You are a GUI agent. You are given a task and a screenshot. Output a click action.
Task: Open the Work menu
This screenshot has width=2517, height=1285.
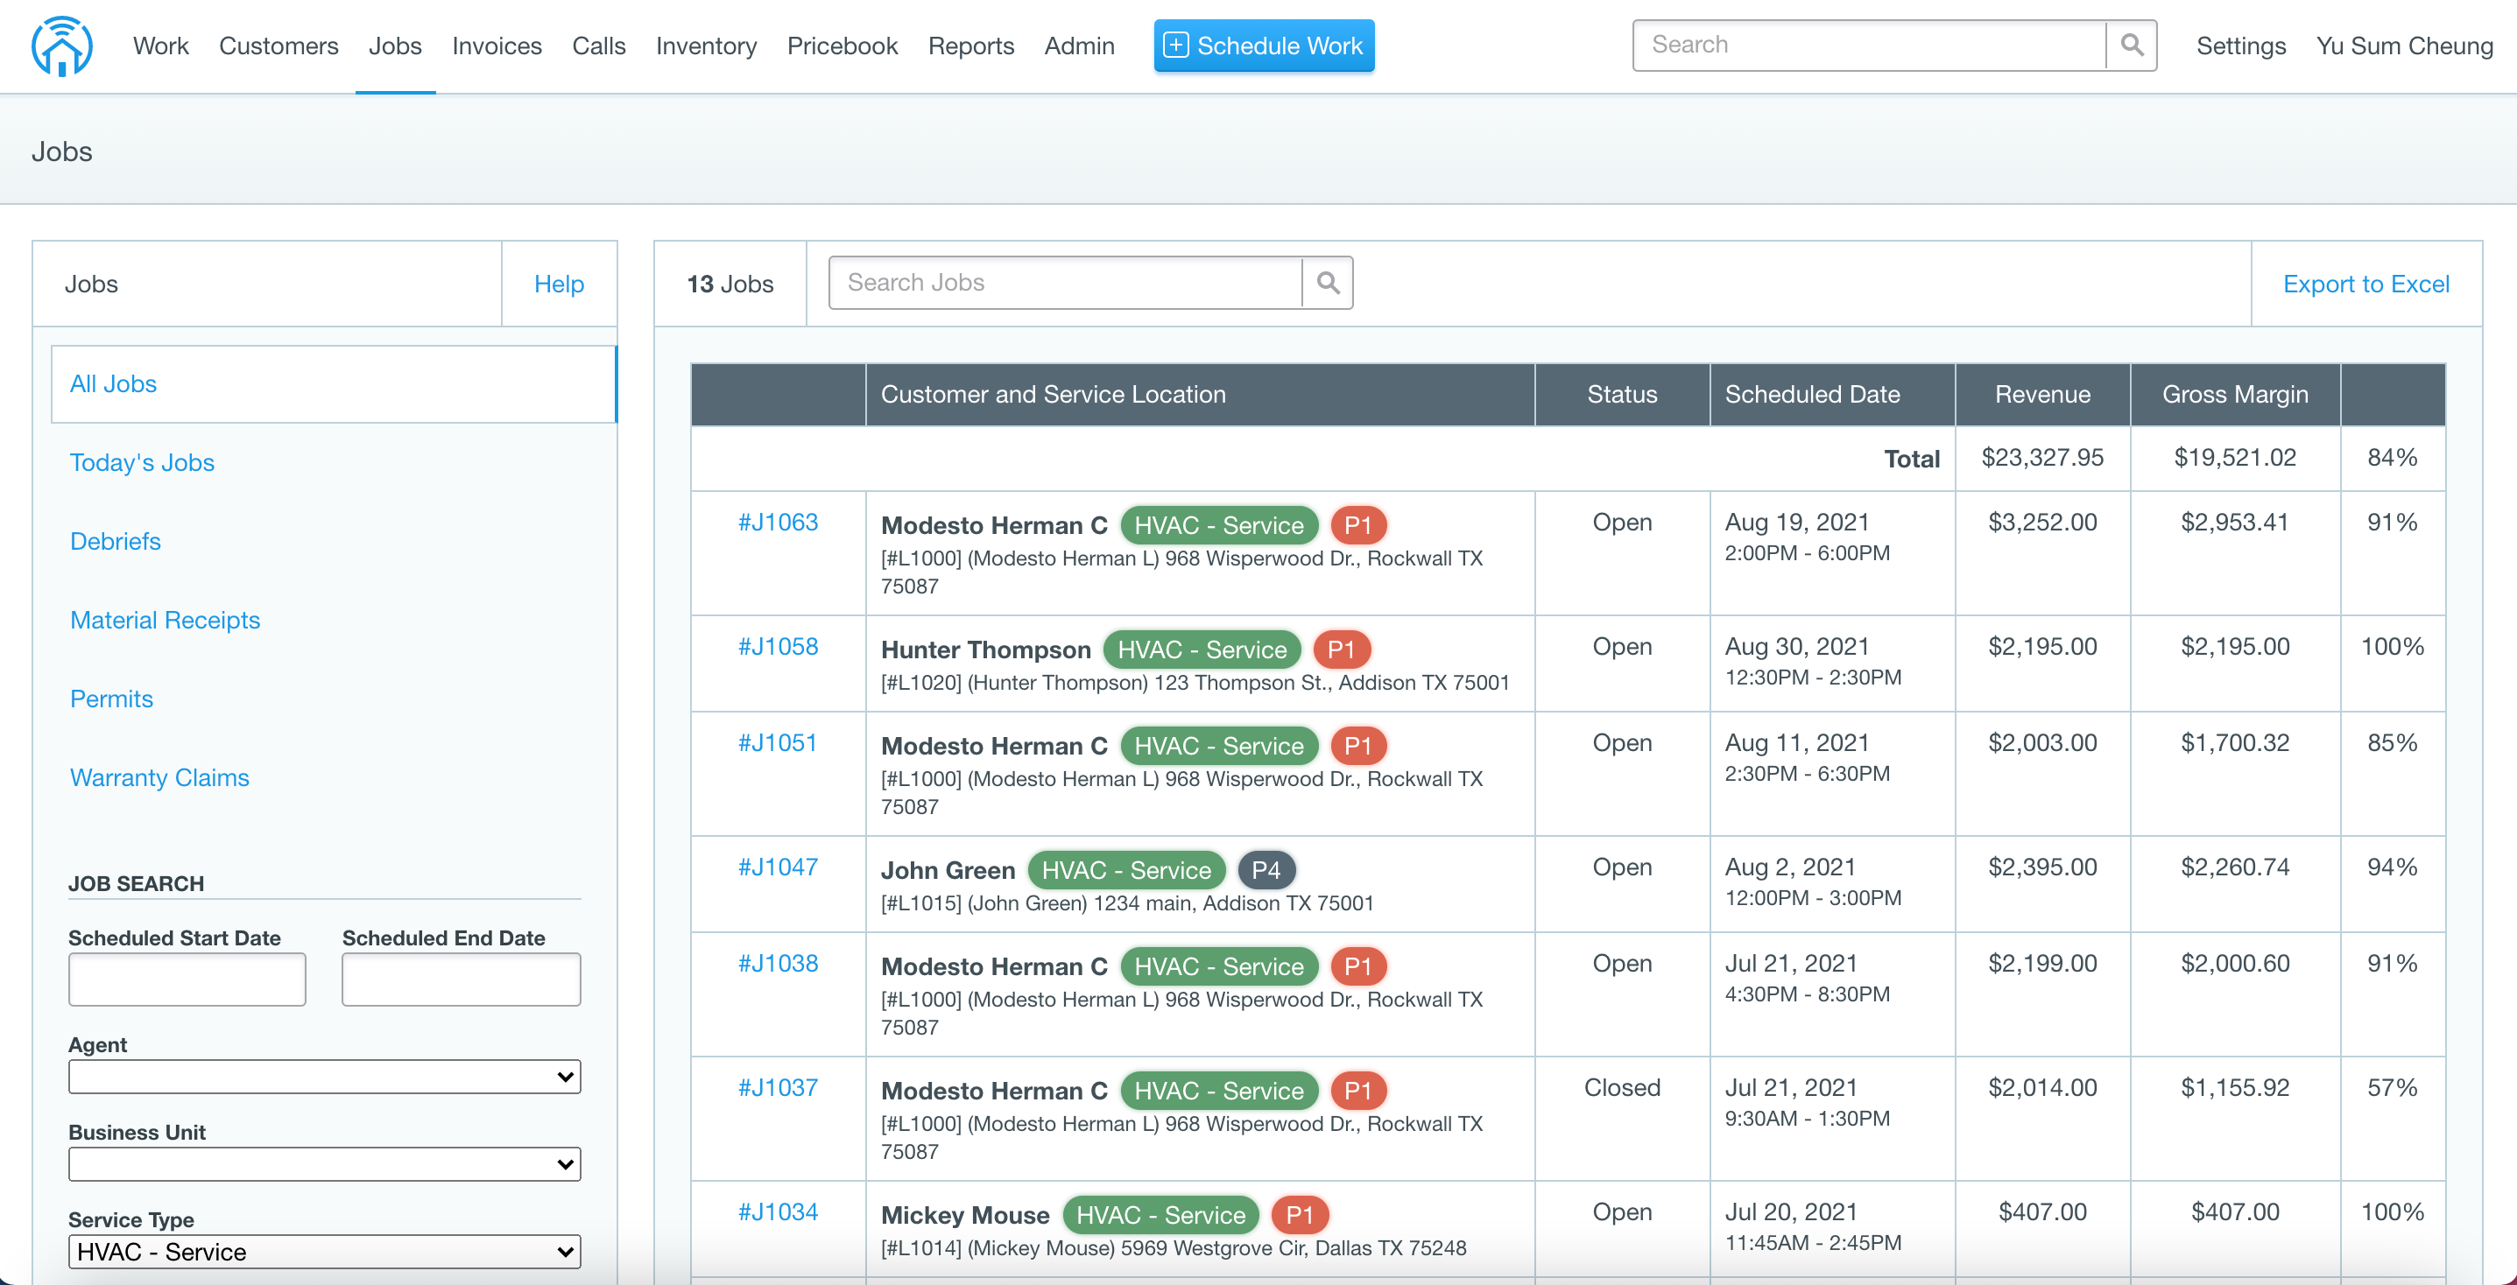click(x=160, y=46)
